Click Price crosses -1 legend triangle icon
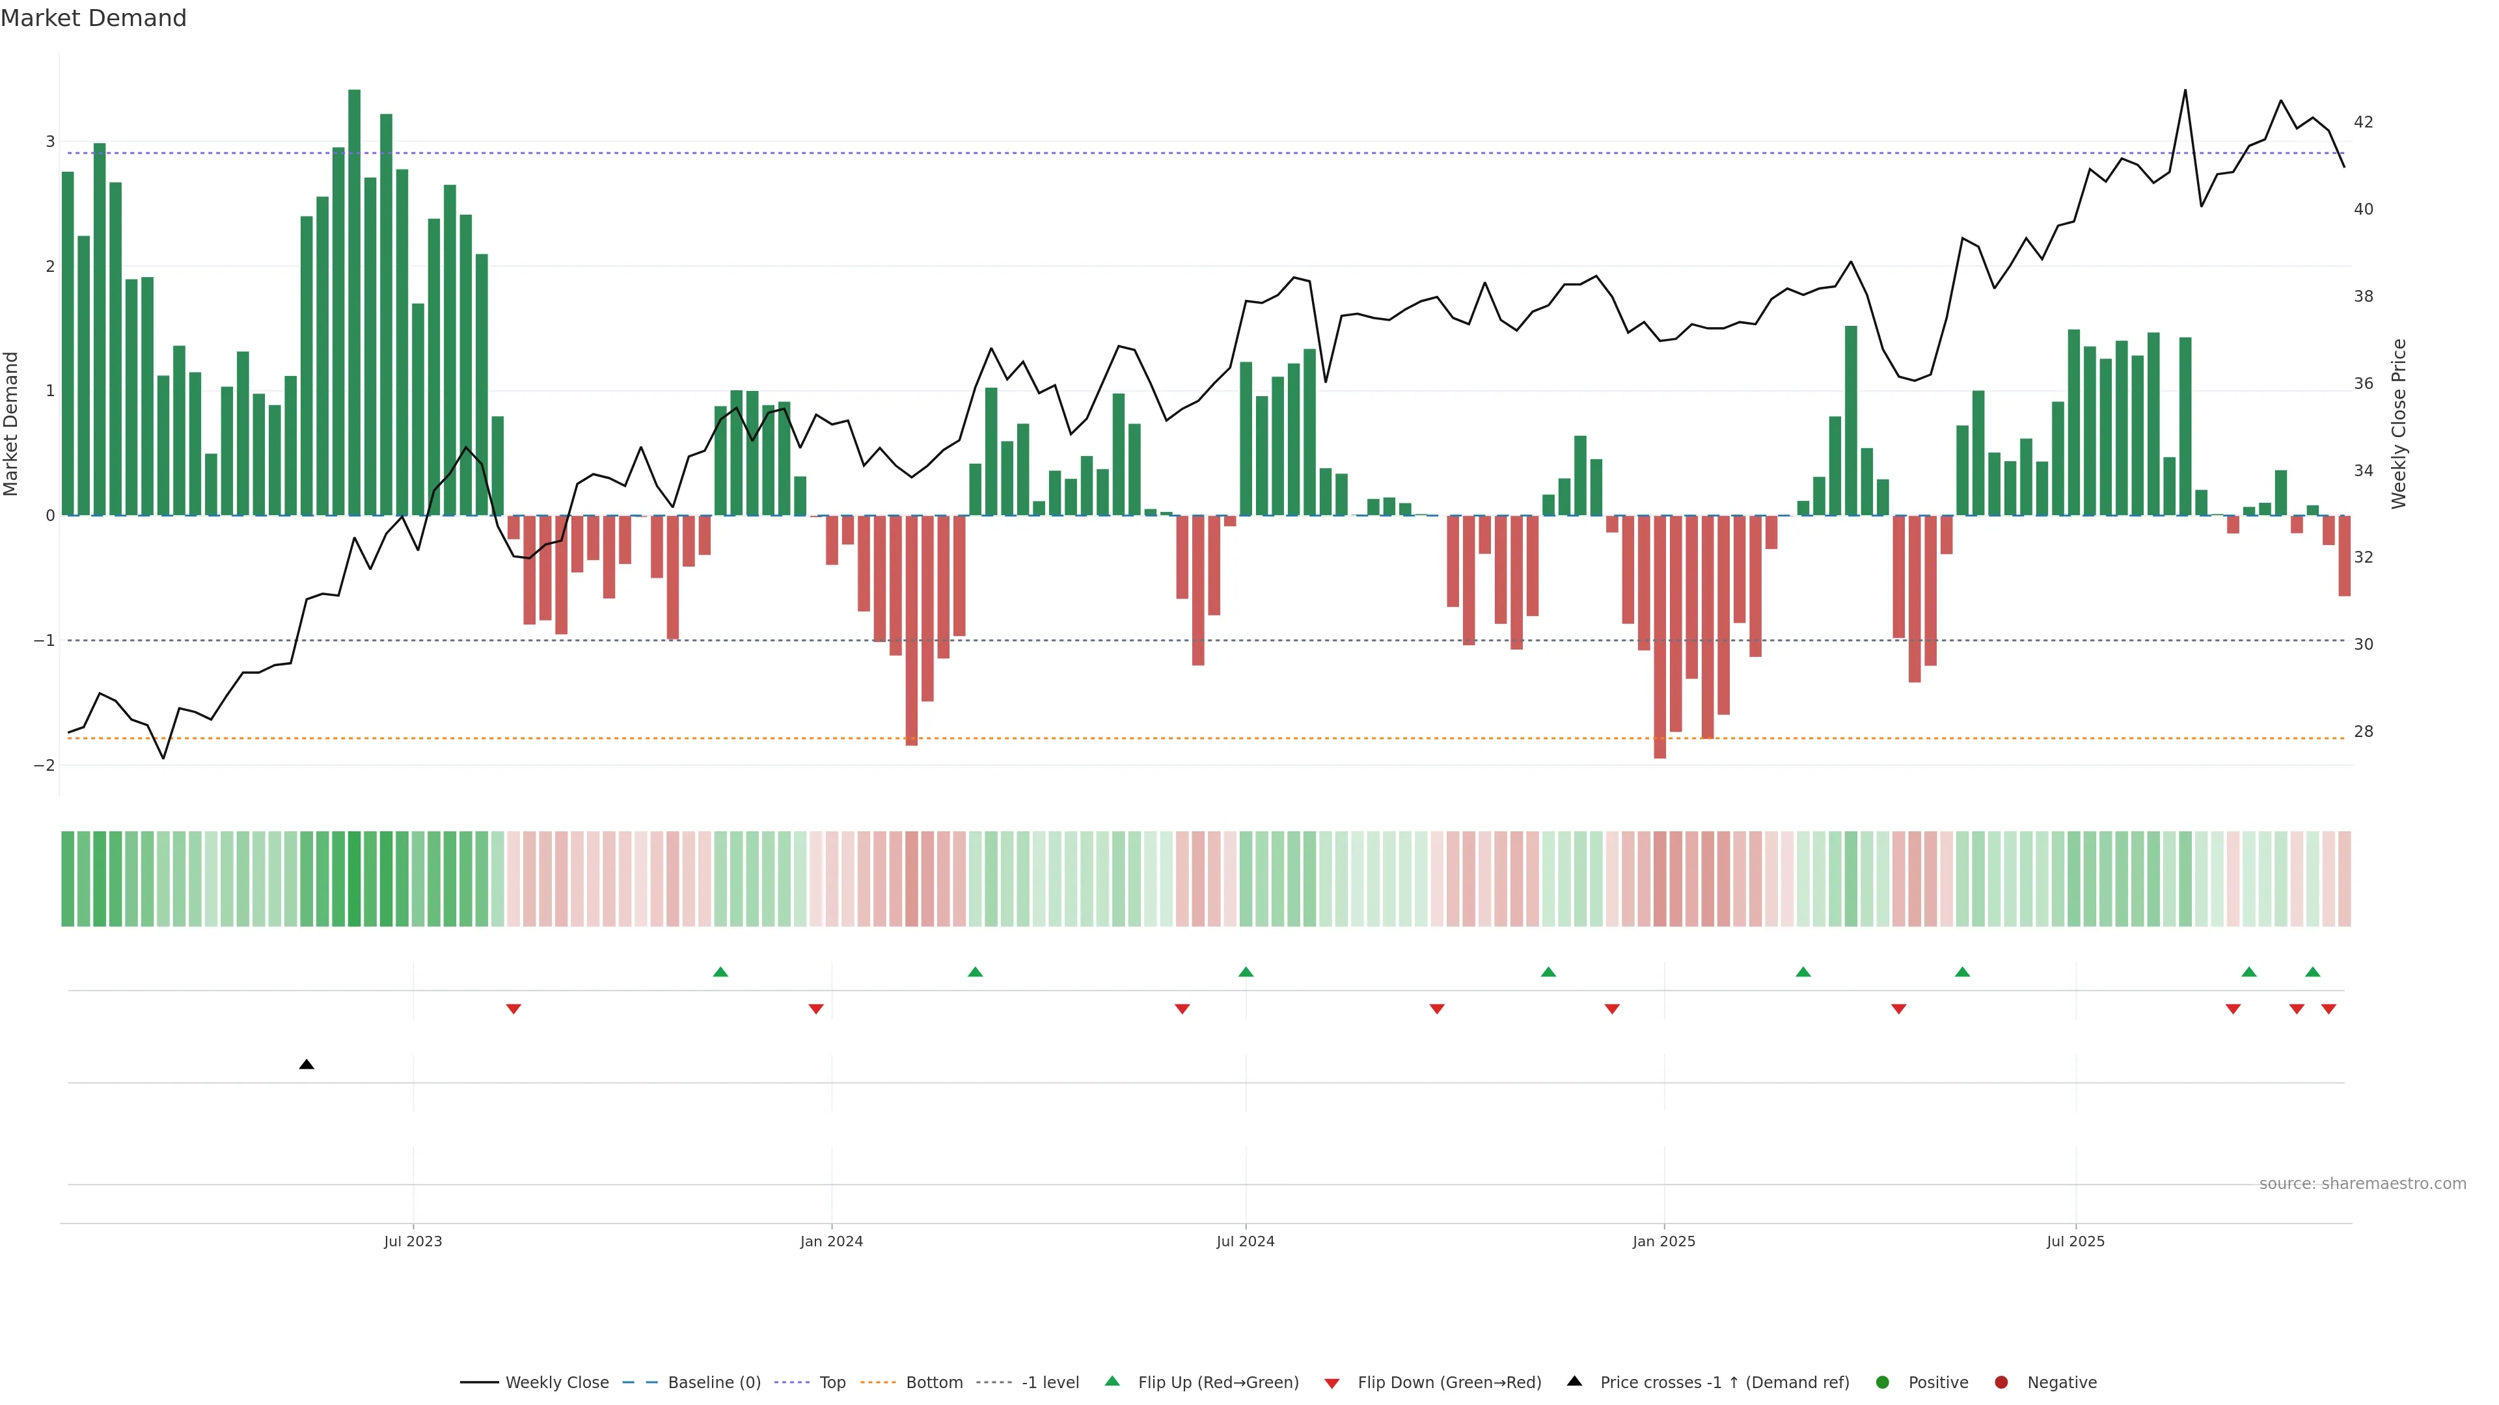Image resolution: width=2499 pixels, height=1405 pixels. point(1574,1382)
